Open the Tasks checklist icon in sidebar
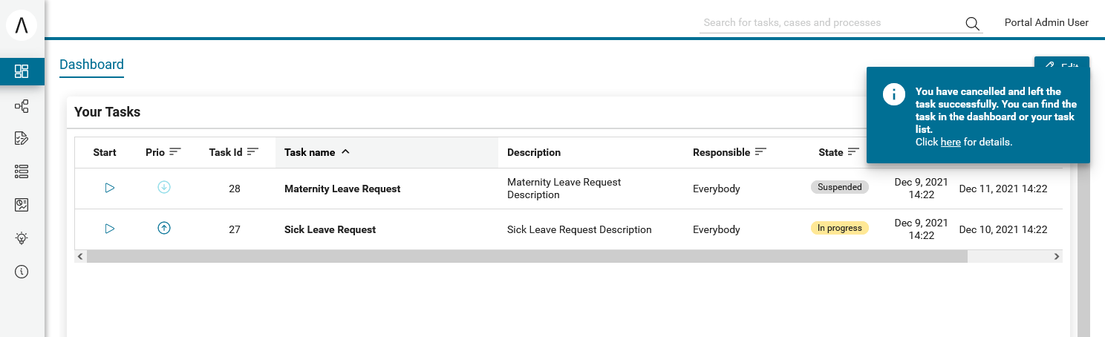1105x337 pixels. (x=22, y=138)
